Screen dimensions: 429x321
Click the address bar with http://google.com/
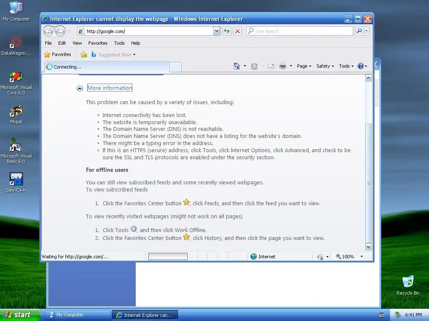pyautogui.click(x=145, y=31)
